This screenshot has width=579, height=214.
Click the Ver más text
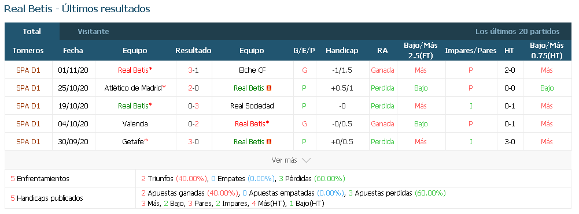[x=285, y=160]
